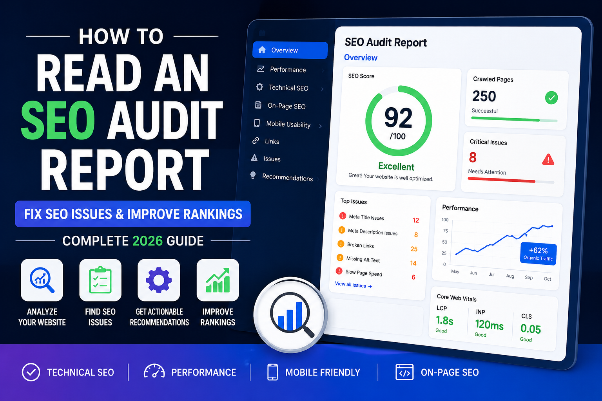
Task: Click the 250 crawled pages value
Action: pos(484,96)
